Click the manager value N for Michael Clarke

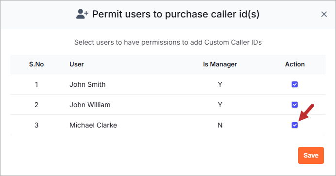click(220, 125)
